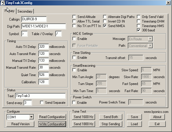The width and height of the screenshot is (172, 132).
Task: Enable the Send Altitude checkbox
Action: pos(74,17)
